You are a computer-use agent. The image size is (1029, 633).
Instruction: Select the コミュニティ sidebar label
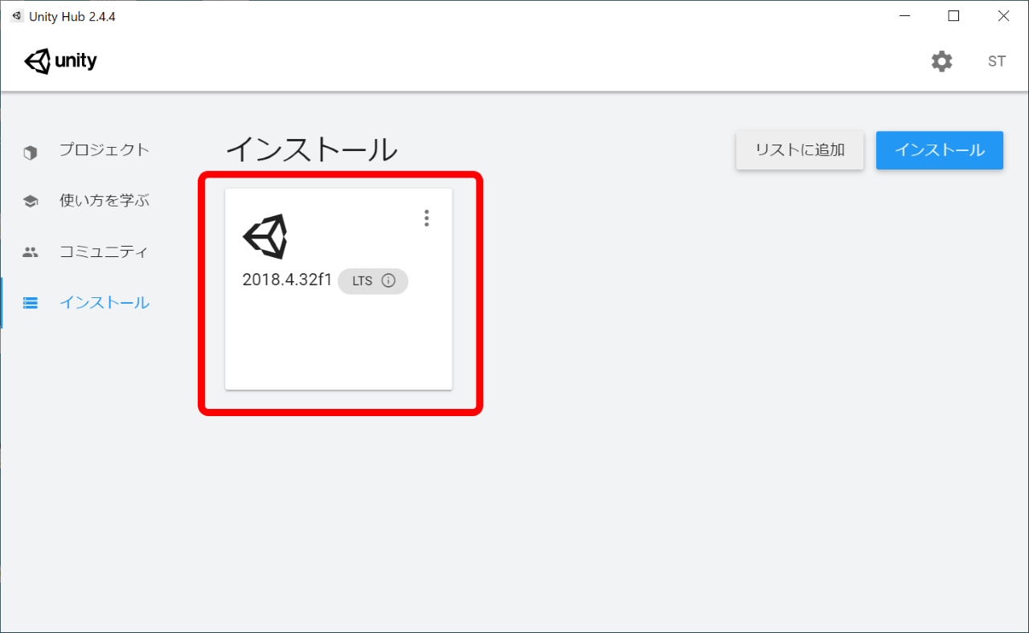tap(105, 251)
